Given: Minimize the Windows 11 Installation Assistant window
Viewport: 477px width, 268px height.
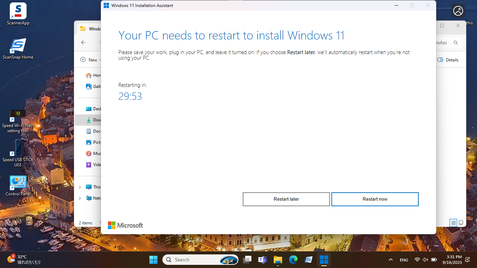Looking at the screenshot, I should 396,5.
